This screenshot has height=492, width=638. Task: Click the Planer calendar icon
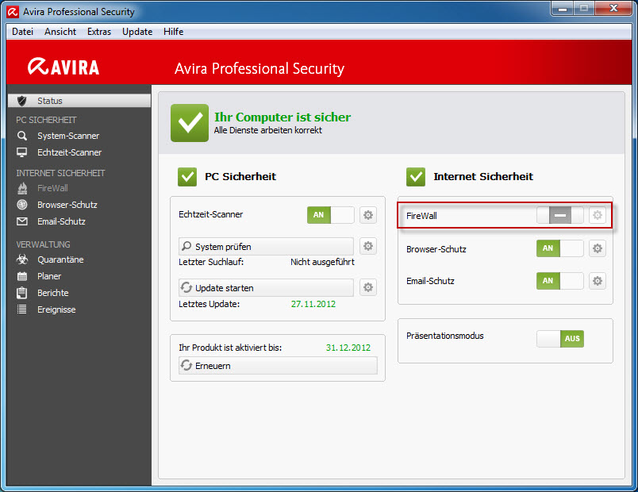coord(22,276)
